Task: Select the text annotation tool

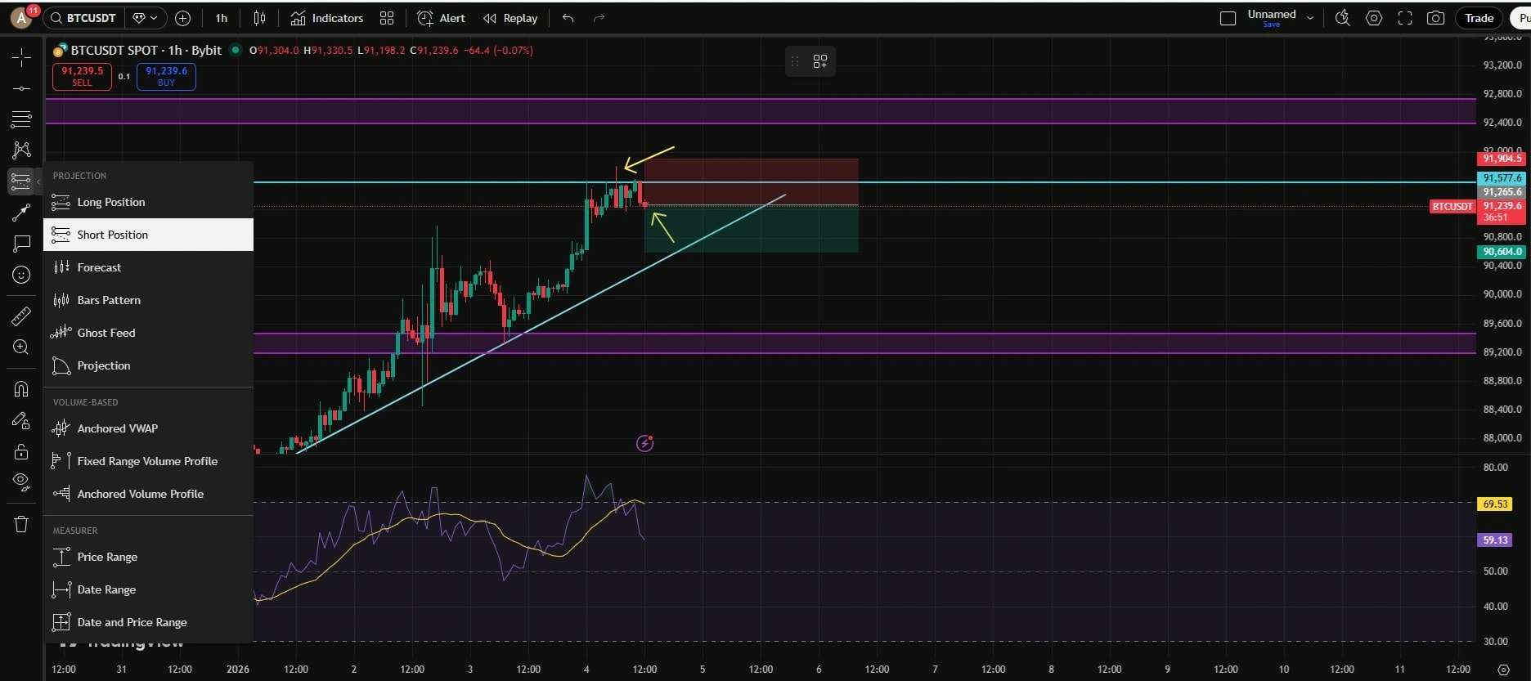Action: (21, 244)
